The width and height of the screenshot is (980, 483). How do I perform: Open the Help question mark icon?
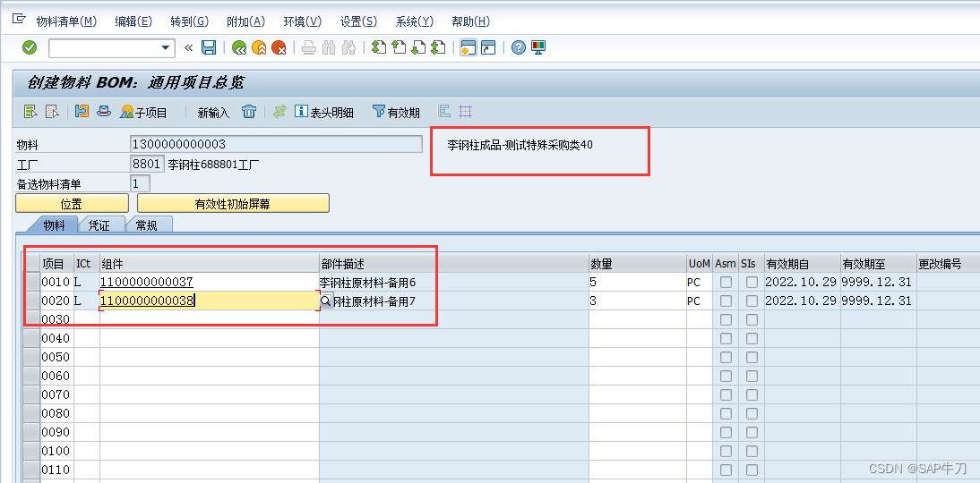[518, 47]
